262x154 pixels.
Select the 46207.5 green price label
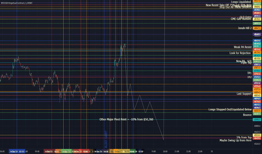257,114
